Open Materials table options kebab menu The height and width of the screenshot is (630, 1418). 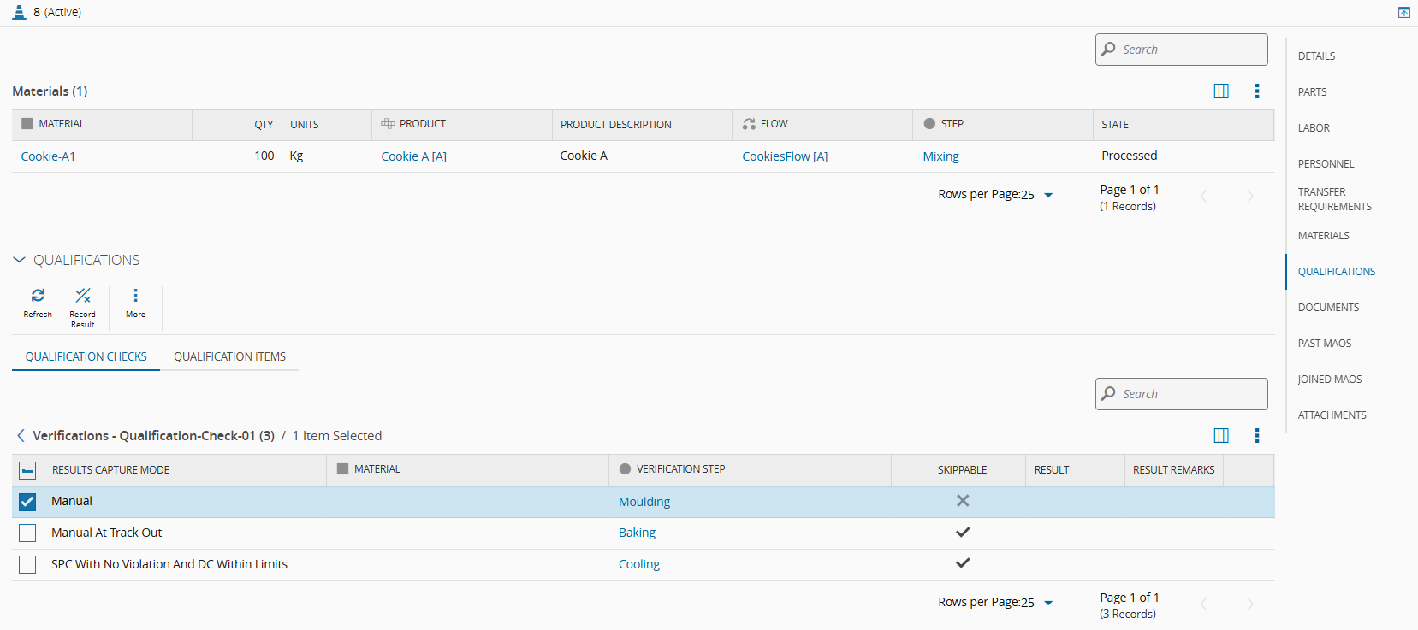pyautogui.click(x=1257, y=91)
